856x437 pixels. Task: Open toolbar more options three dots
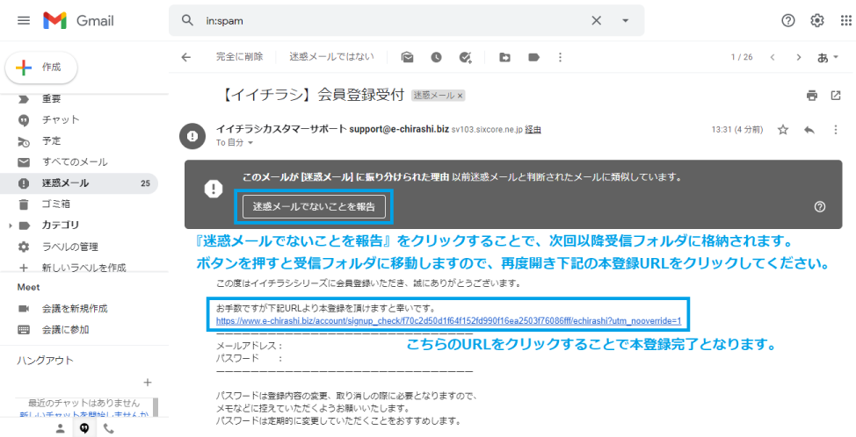click(x=560, y=57)
